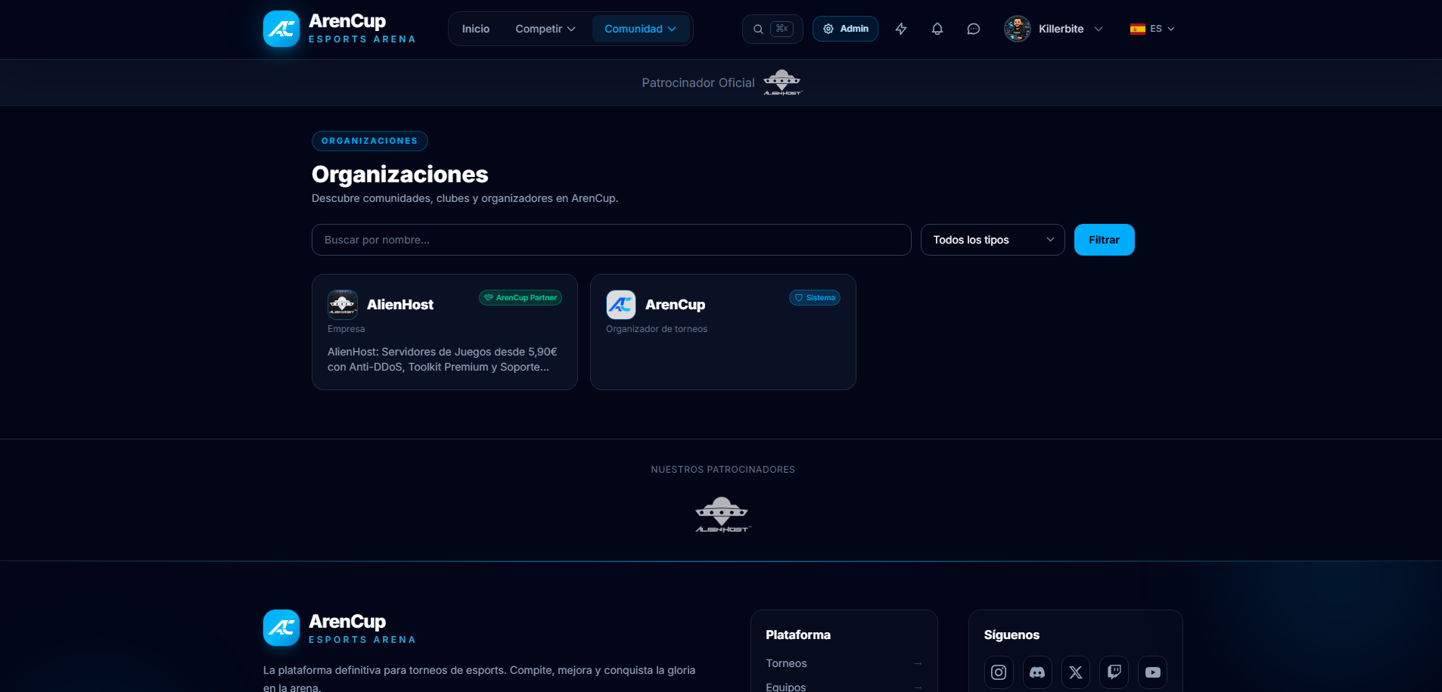Focus the 'Buscar por nombre...' search field
1442x692 pixels.
tap(611, 240)
